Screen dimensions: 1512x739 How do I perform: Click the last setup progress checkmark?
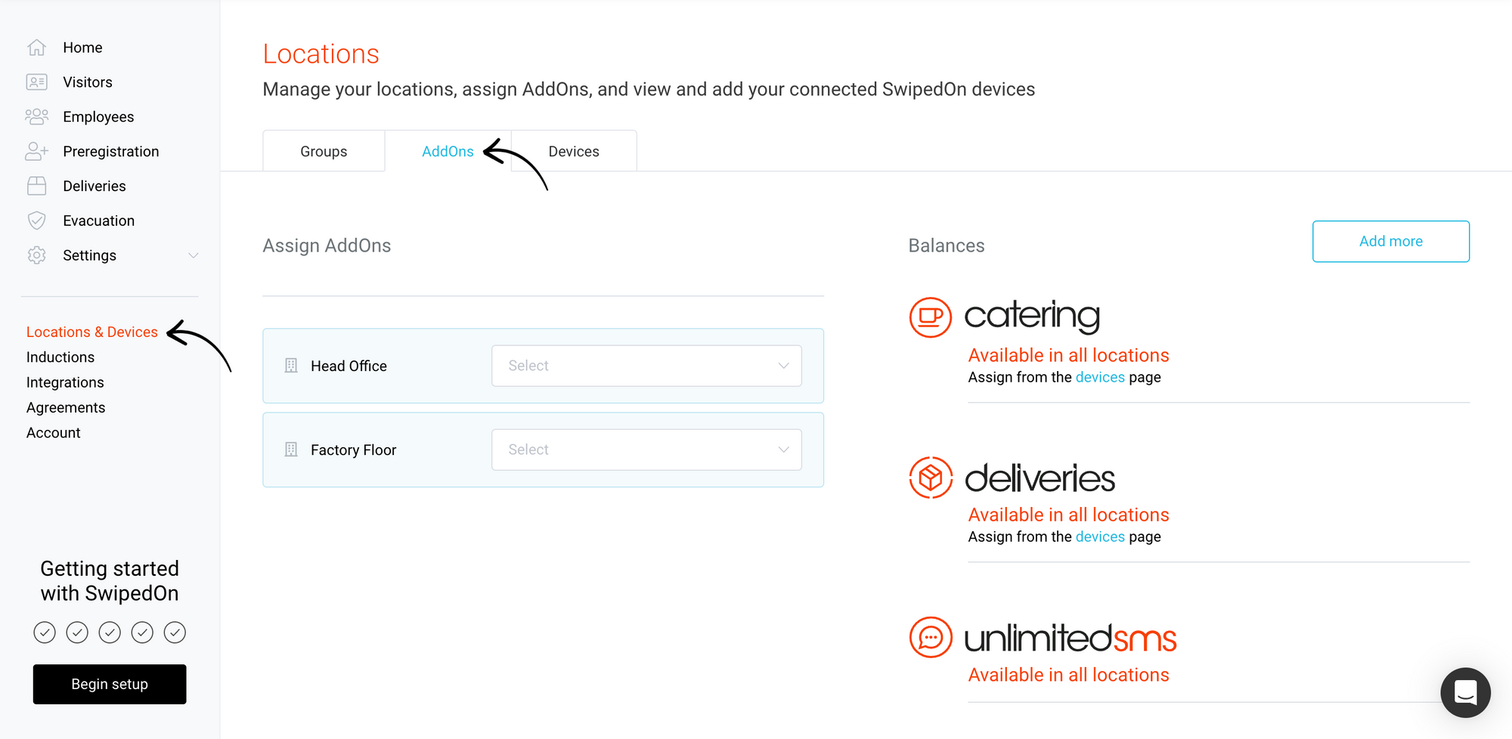[x=175, y=632]
